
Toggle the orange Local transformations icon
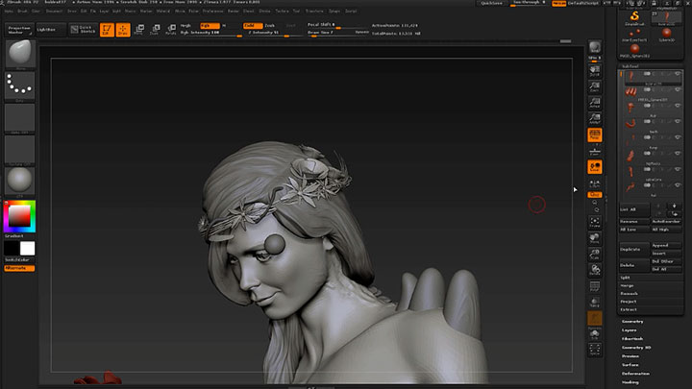coord(595,167)
